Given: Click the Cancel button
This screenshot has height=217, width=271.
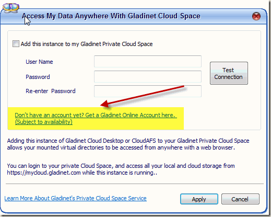Looking at the screenshot, I should [240, 199].
